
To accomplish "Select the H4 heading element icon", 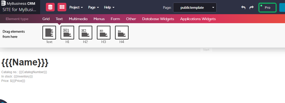I will tap(122, 32).
